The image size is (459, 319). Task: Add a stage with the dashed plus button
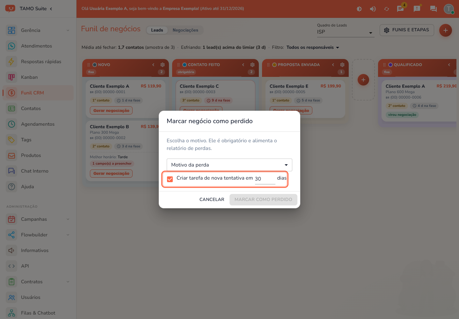[x=363, y=80]
